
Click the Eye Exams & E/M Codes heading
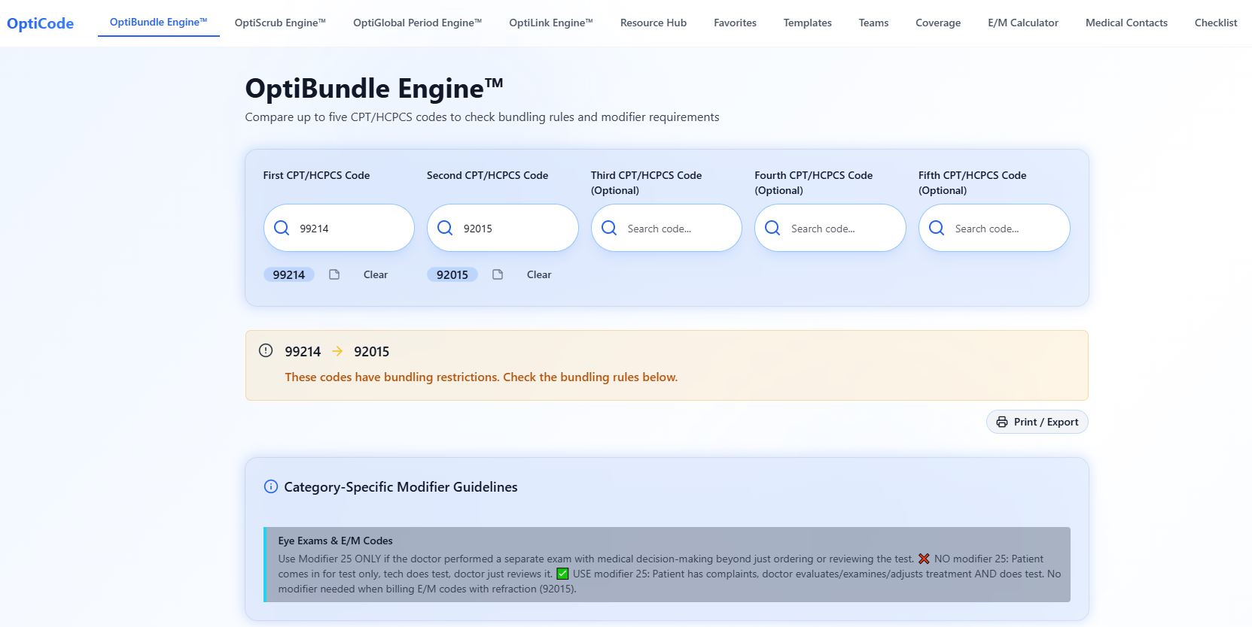[335, 541]
